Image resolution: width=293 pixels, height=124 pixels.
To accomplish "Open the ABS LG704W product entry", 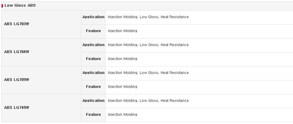I will click(x=17, y=52).
